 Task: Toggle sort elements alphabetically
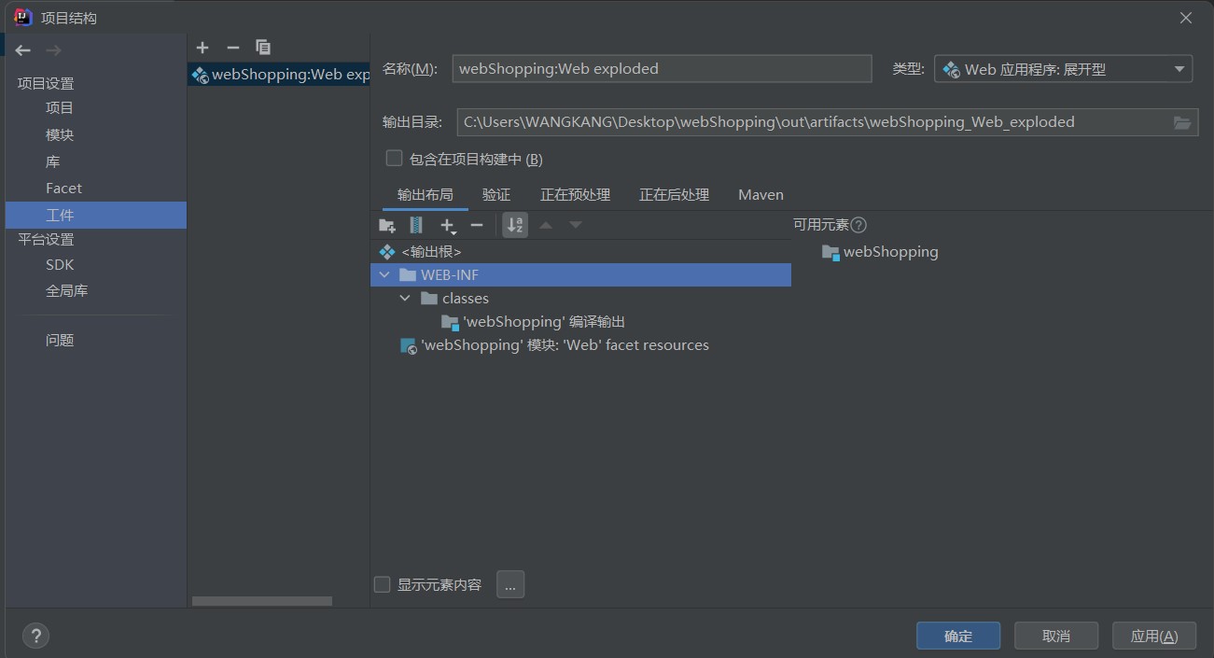[x=515, y=225]
